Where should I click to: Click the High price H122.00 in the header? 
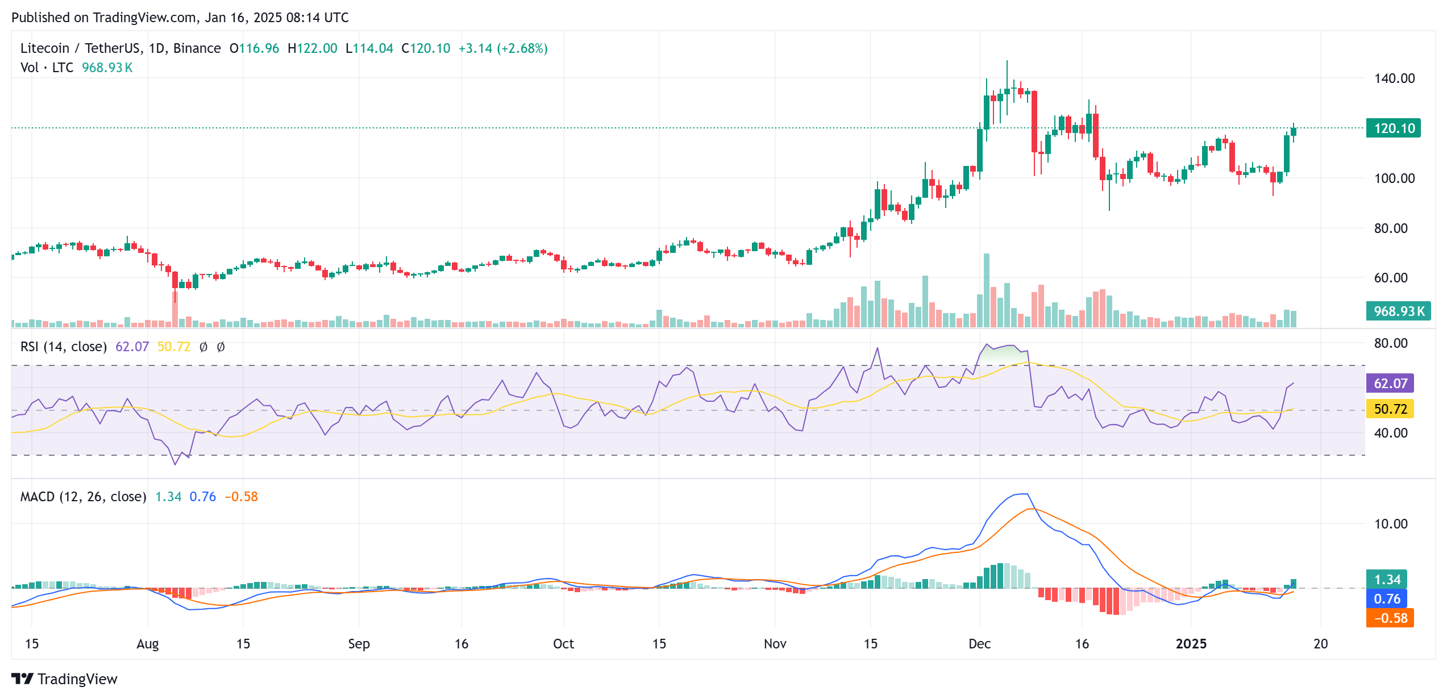[x=312, y=48]
